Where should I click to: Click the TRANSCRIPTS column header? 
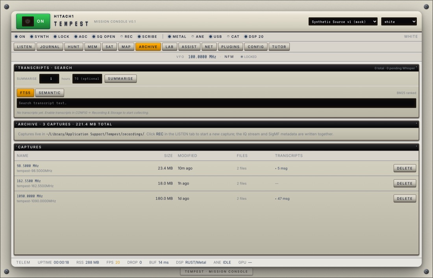[x=289, y=156]
